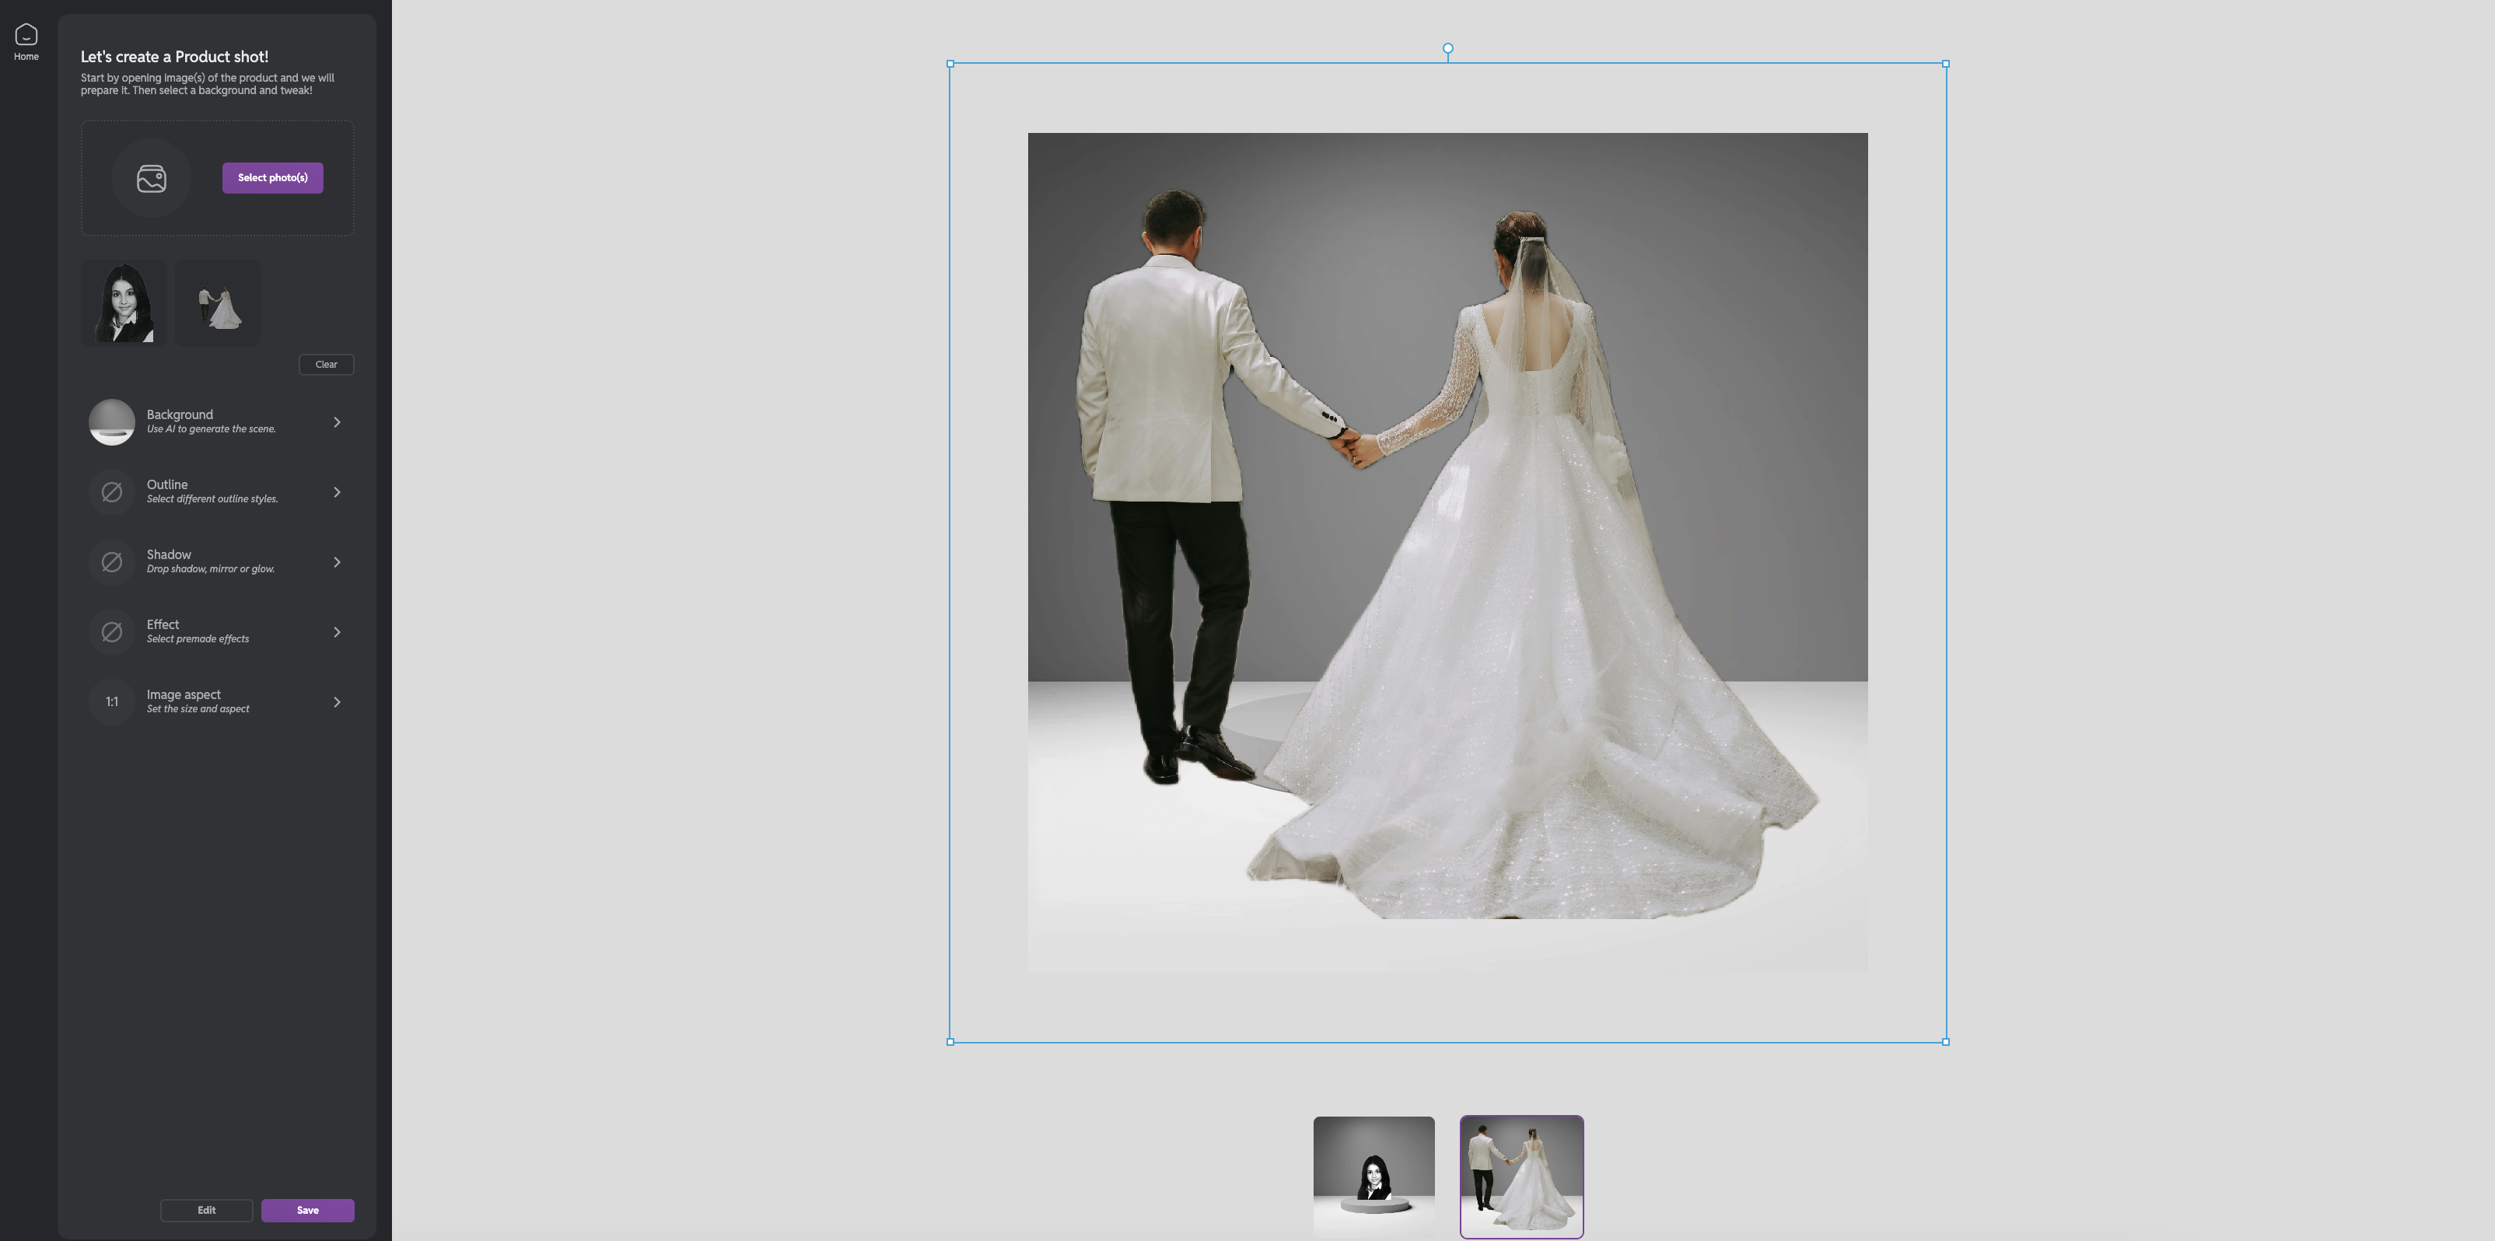Click the photo placeholder image icon
Viewport: 2495px width, 1241px height.
151,178
